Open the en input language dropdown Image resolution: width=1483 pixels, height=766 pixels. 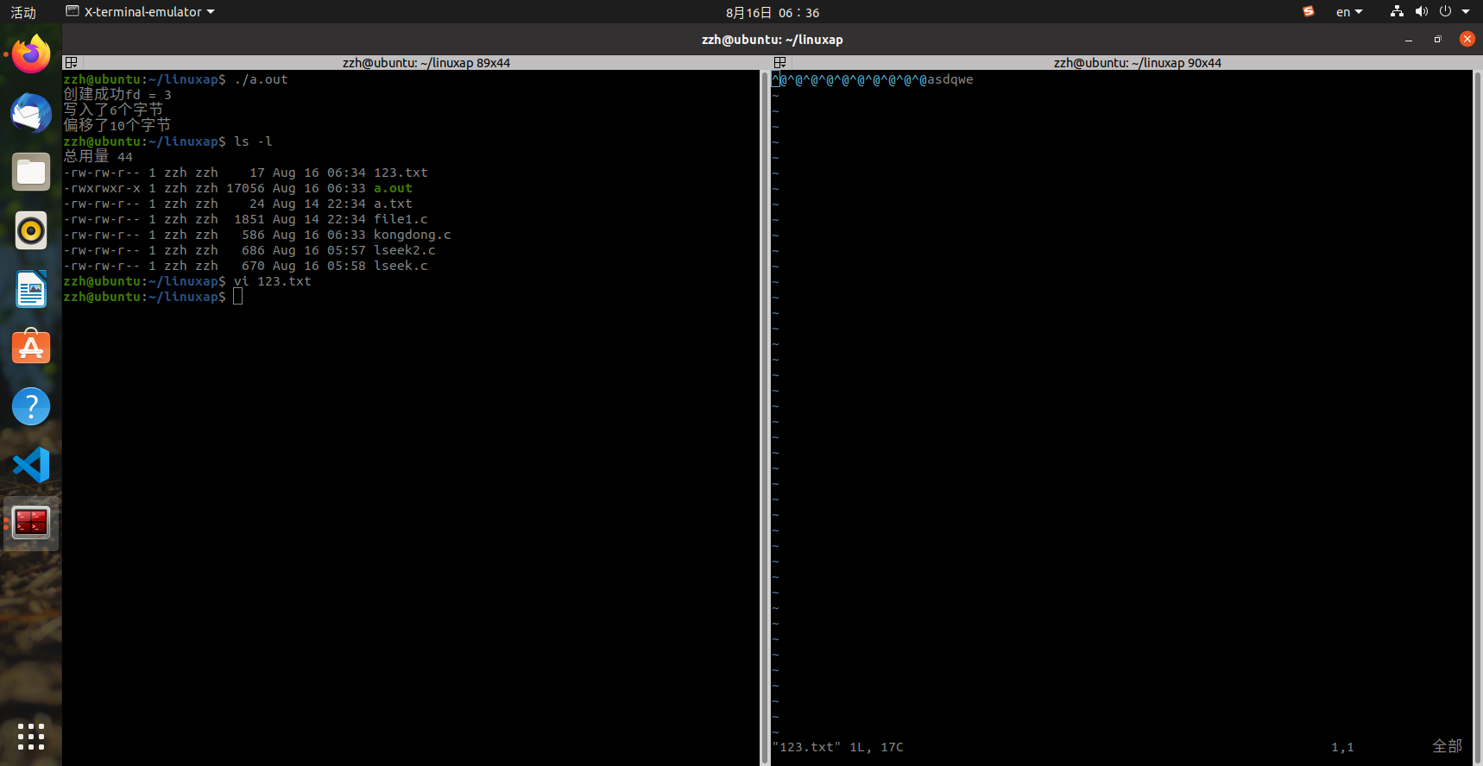click(1349, 12)
